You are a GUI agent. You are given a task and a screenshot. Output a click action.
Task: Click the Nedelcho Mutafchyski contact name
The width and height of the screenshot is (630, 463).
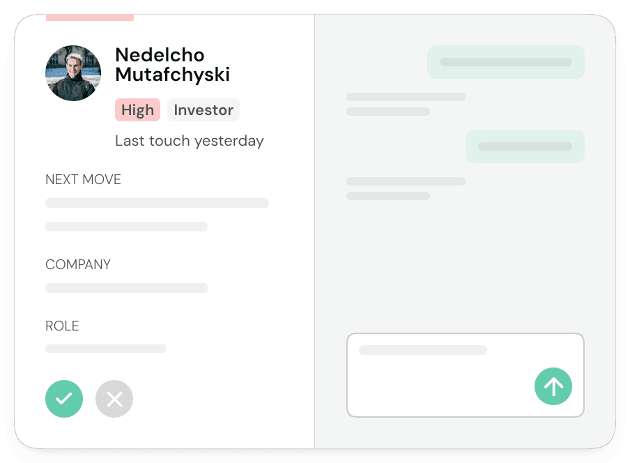(172, 65)
